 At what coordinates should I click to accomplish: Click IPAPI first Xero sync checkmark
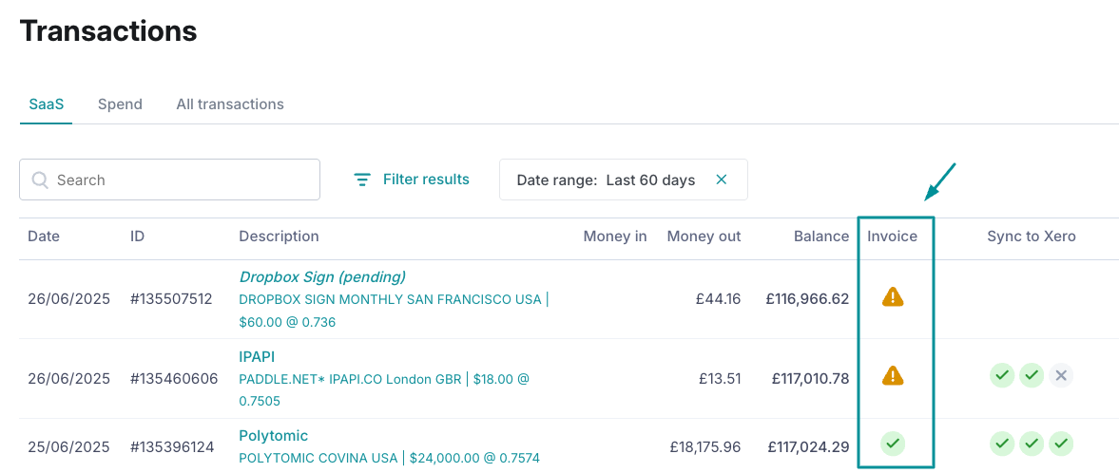tap(1001, 375)
